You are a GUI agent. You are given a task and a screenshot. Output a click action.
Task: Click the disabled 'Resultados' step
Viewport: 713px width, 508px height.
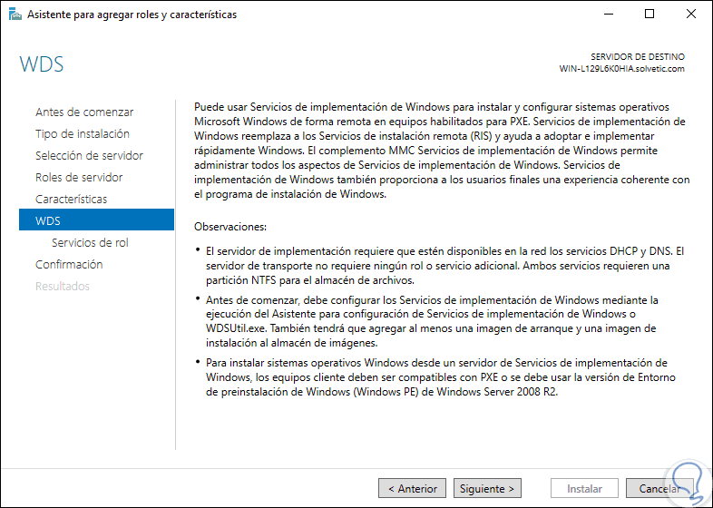(63, 286)
